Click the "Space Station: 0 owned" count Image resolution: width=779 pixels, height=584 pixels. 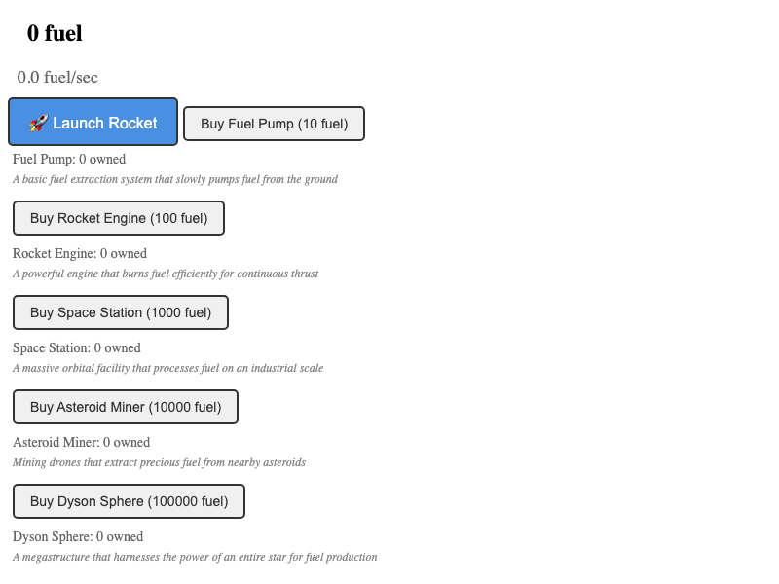point(77,347)
